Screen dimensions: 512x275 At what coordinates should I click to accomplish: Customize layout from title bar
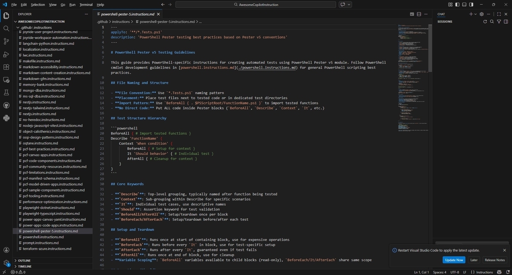click(x=450, y=5)
